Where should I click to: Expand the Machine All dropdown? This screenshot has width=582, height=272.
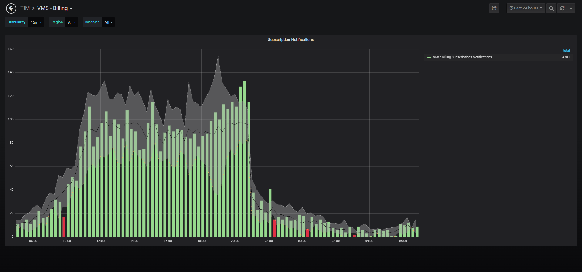109,22
